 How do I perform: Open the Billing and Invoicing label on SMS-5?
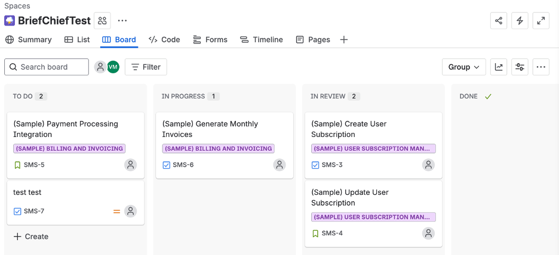pos(69,149)
